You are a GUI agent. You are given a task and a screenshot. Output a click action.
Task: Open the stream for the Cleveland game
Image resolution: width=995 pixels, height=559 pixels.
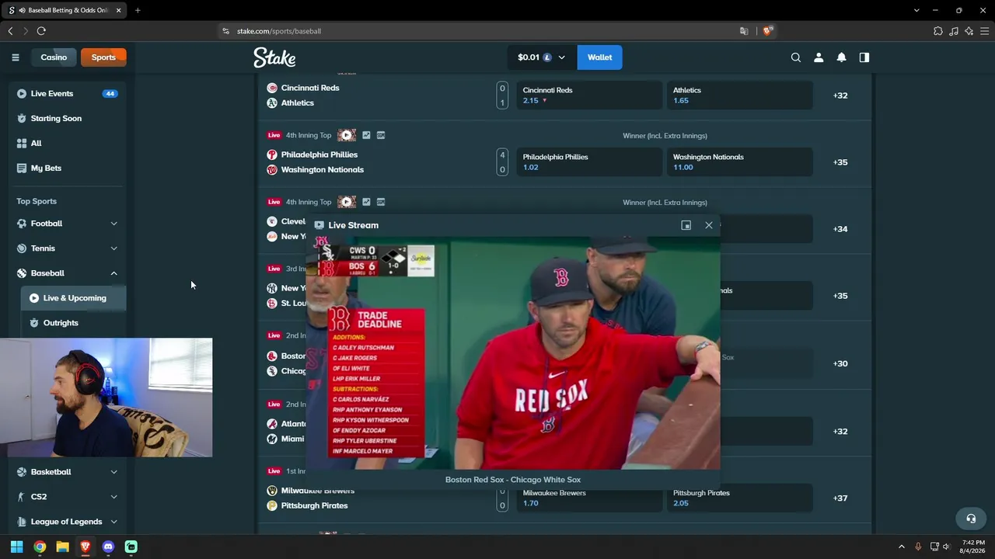point(347,202)
